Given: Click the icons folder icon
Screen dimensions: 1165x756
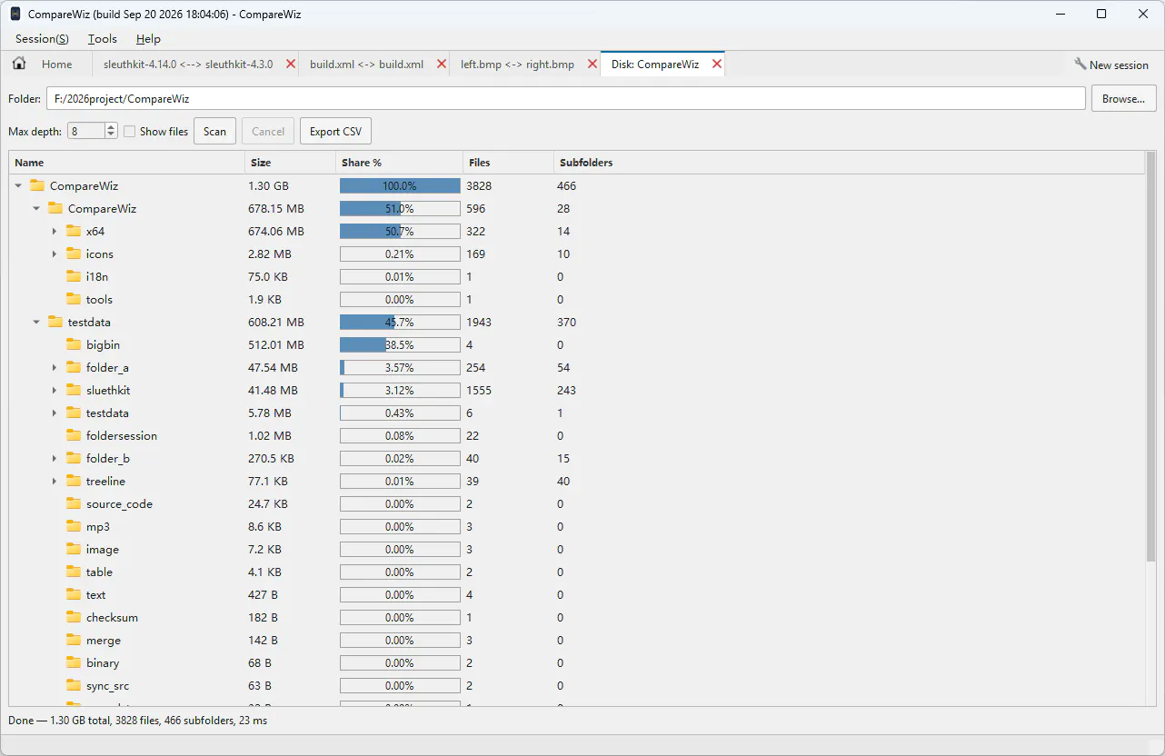Looking at the screenshot, I should click(x=74, y=254).
